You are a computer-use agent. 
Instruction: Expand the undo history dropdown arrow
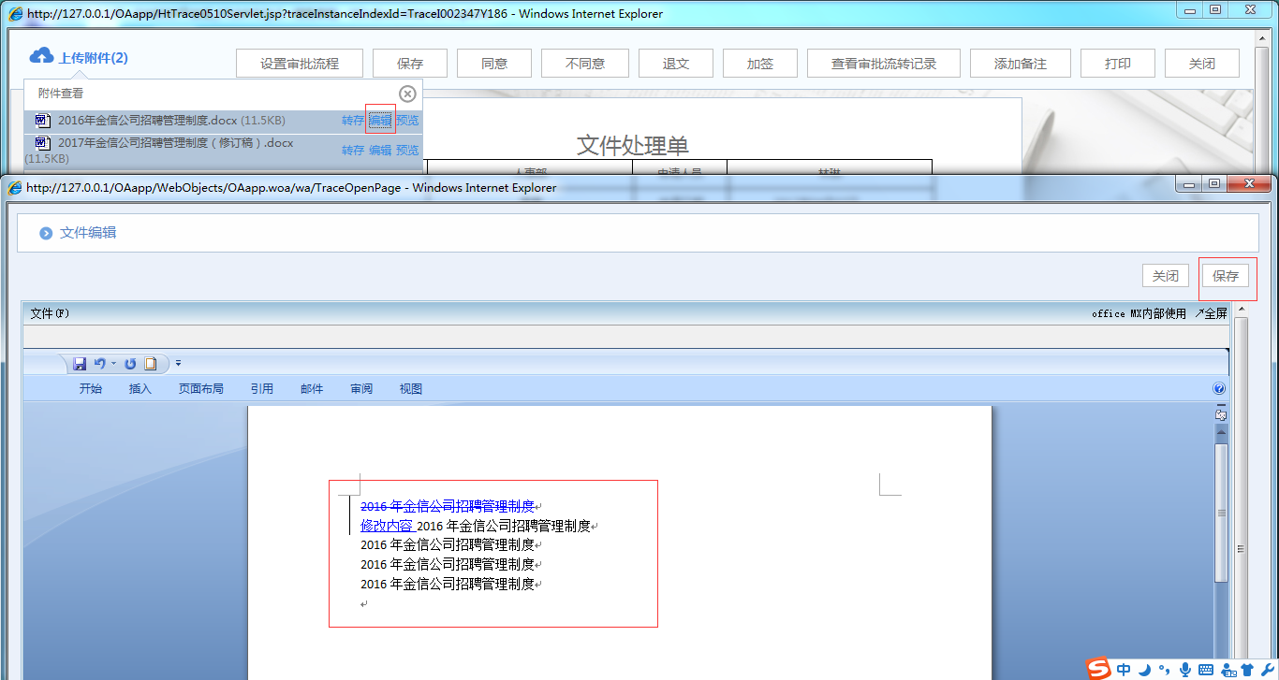click(113, 363)
